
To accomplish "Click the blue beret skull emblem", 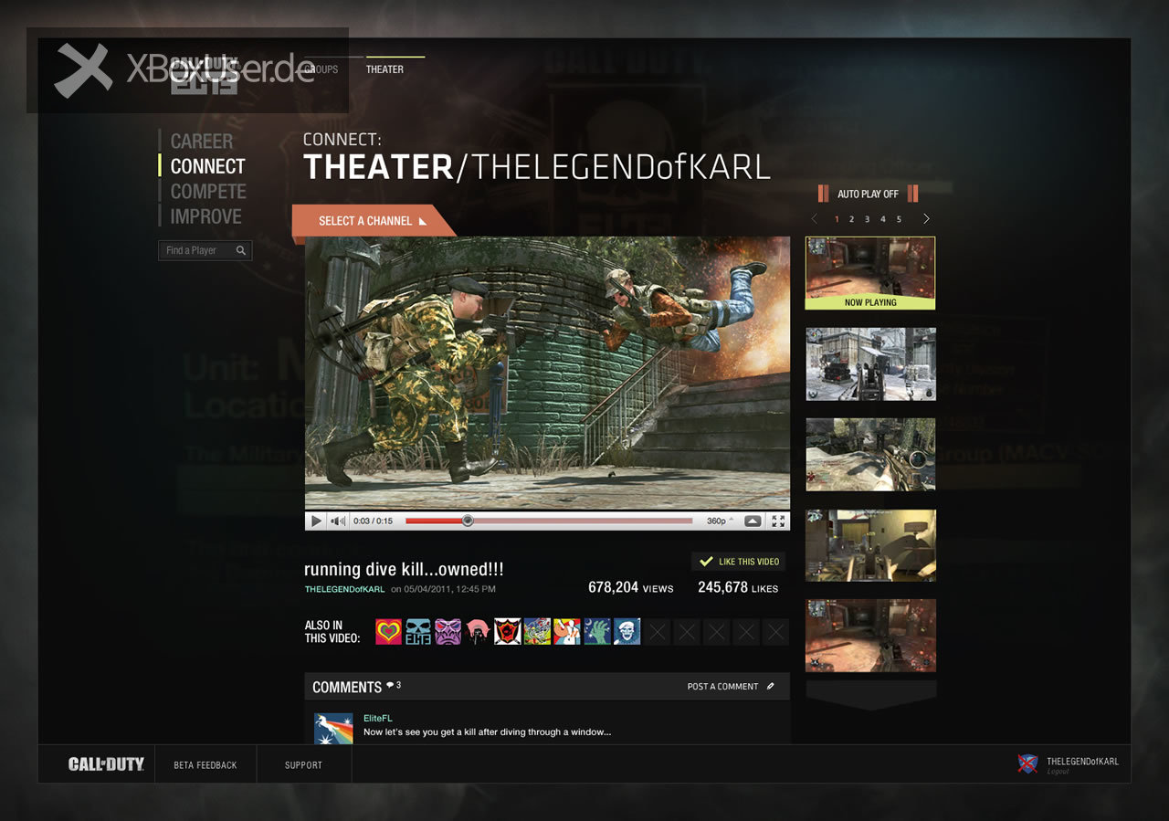I will (x=627, y=631).
